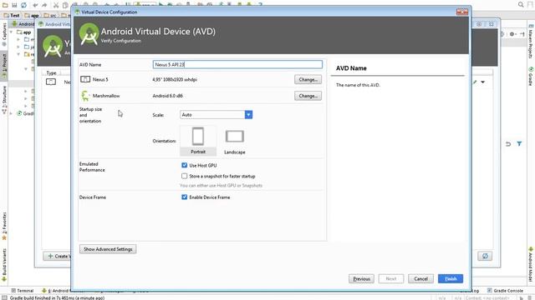Open the Structure side tab

coord(4,99)
